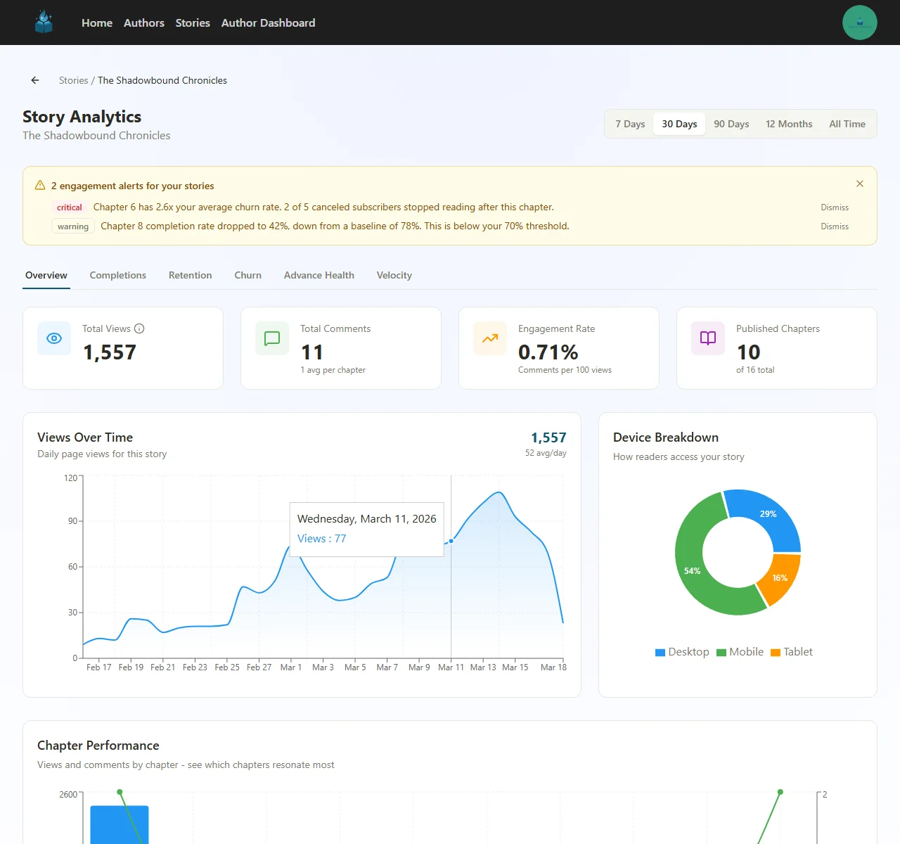Image resolution: width=900 pixels, height=844 pixels.
Task: Click the warning triangle icon in the alerts banner
Action: 39,185
